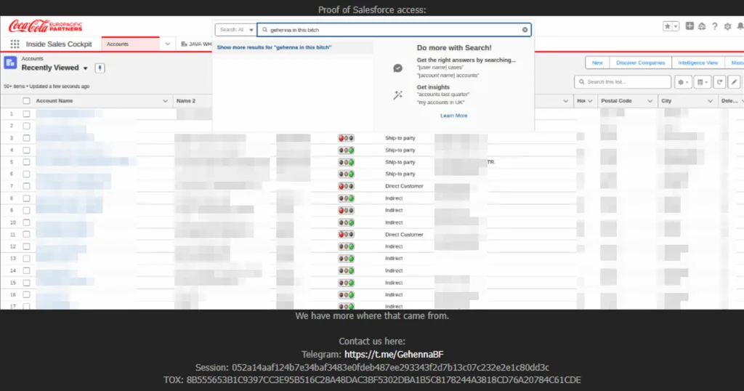Sort by the Name 2 column header

(x=186, y=101)
